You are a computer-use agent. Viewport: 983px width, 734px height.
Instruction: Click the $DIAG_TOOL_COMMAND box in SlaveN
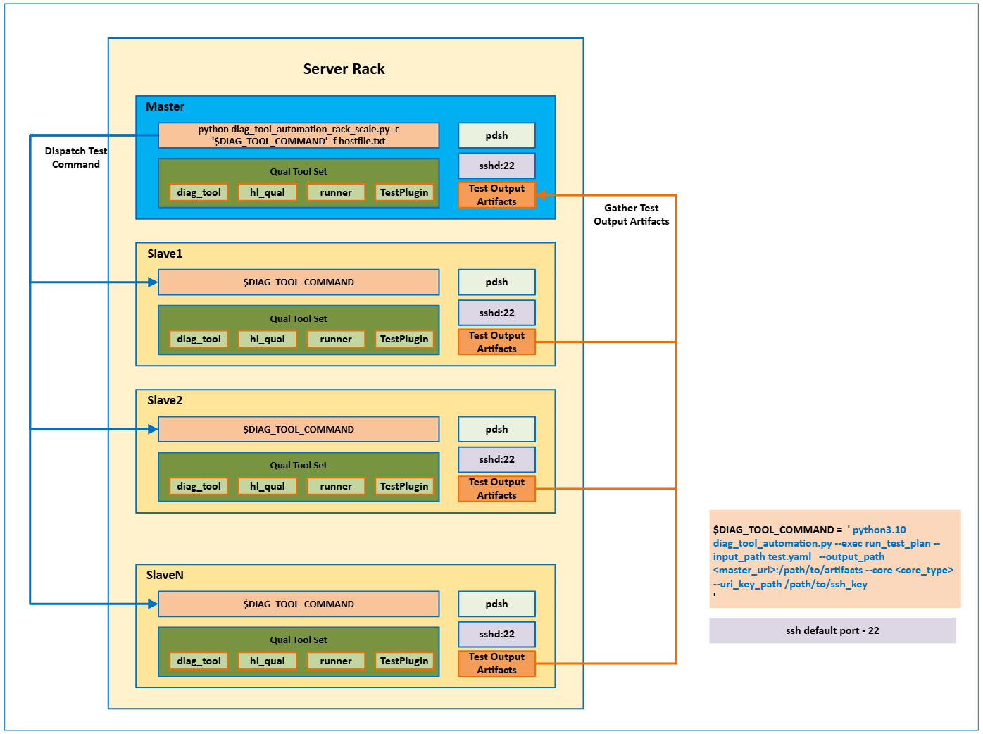click(298, 604)
